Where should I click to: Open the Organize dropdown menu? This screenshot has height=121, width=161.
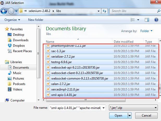12,20
